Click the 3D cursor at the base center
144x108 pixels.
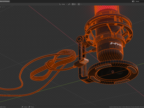tap(113, 72)
